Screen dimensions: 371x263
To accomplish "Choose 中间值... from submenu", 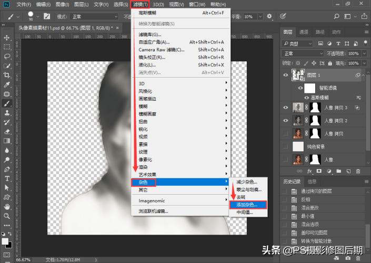I will (248, 213).
